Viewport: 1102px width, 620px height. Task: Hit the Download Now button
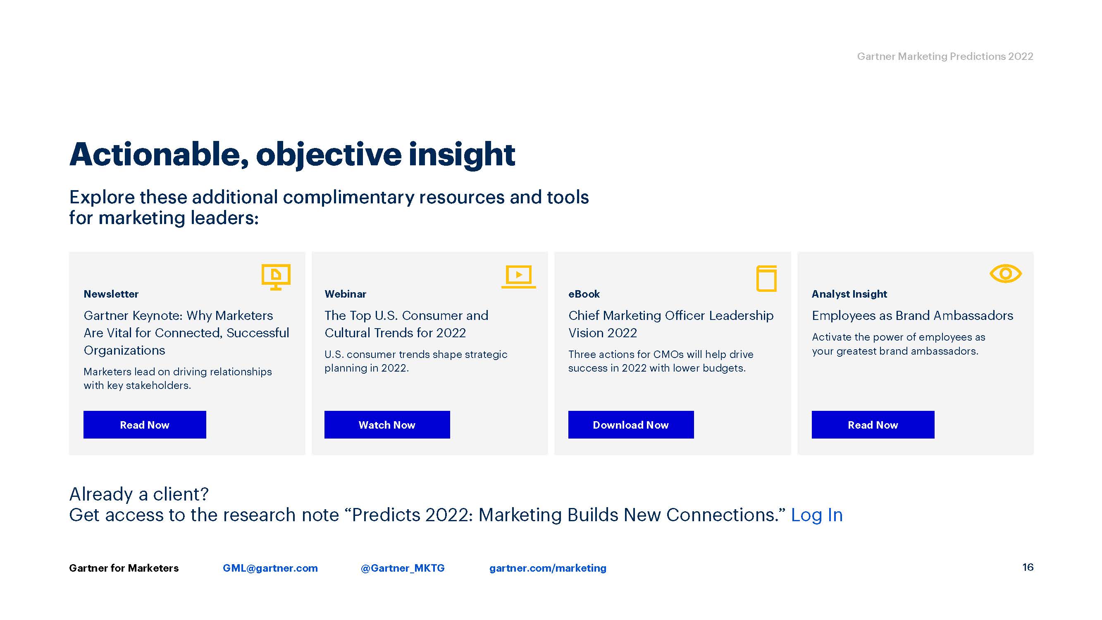(x=630, y=424)
